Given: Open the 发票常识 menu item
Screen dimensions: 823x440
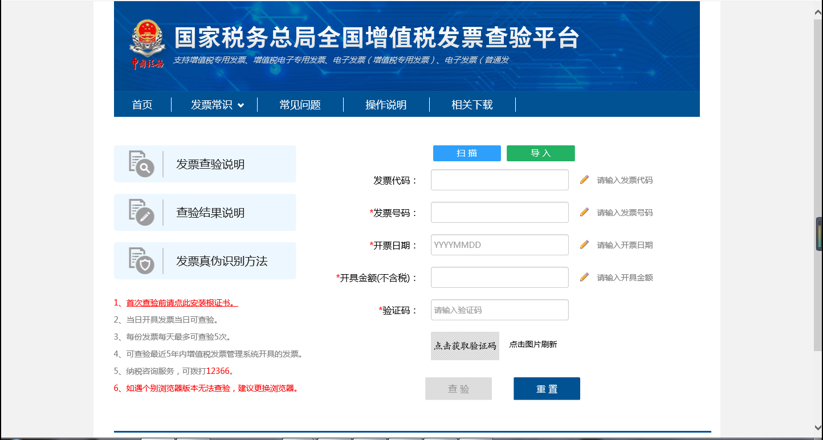Looking at the screenshot, I should tap(211, 105).
